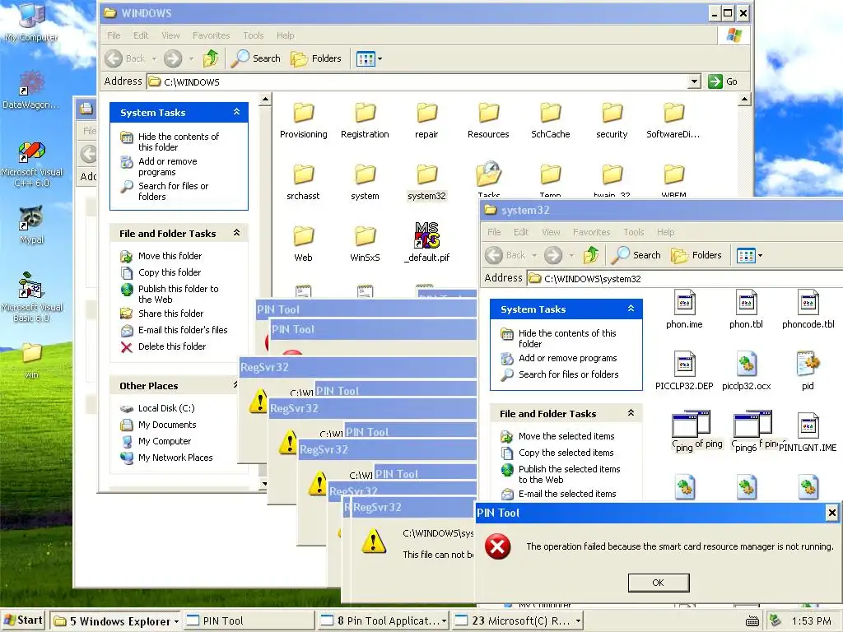This screenshot has width=843, height=632.
Task: Select the srchasst folder icon
Action: [x=303, y=174]
